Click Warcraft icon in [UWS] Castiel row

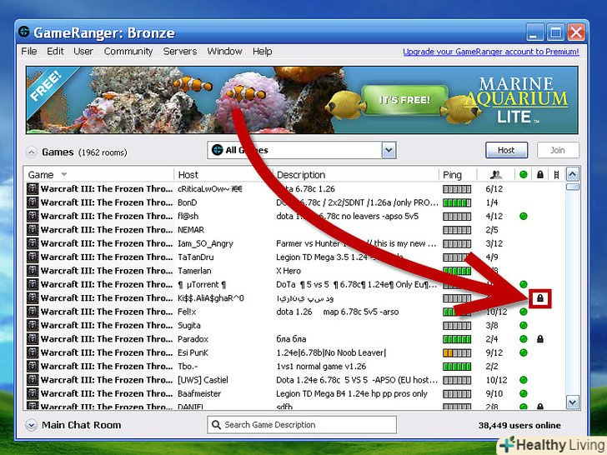pyautogui.click(x=33, y=379)
